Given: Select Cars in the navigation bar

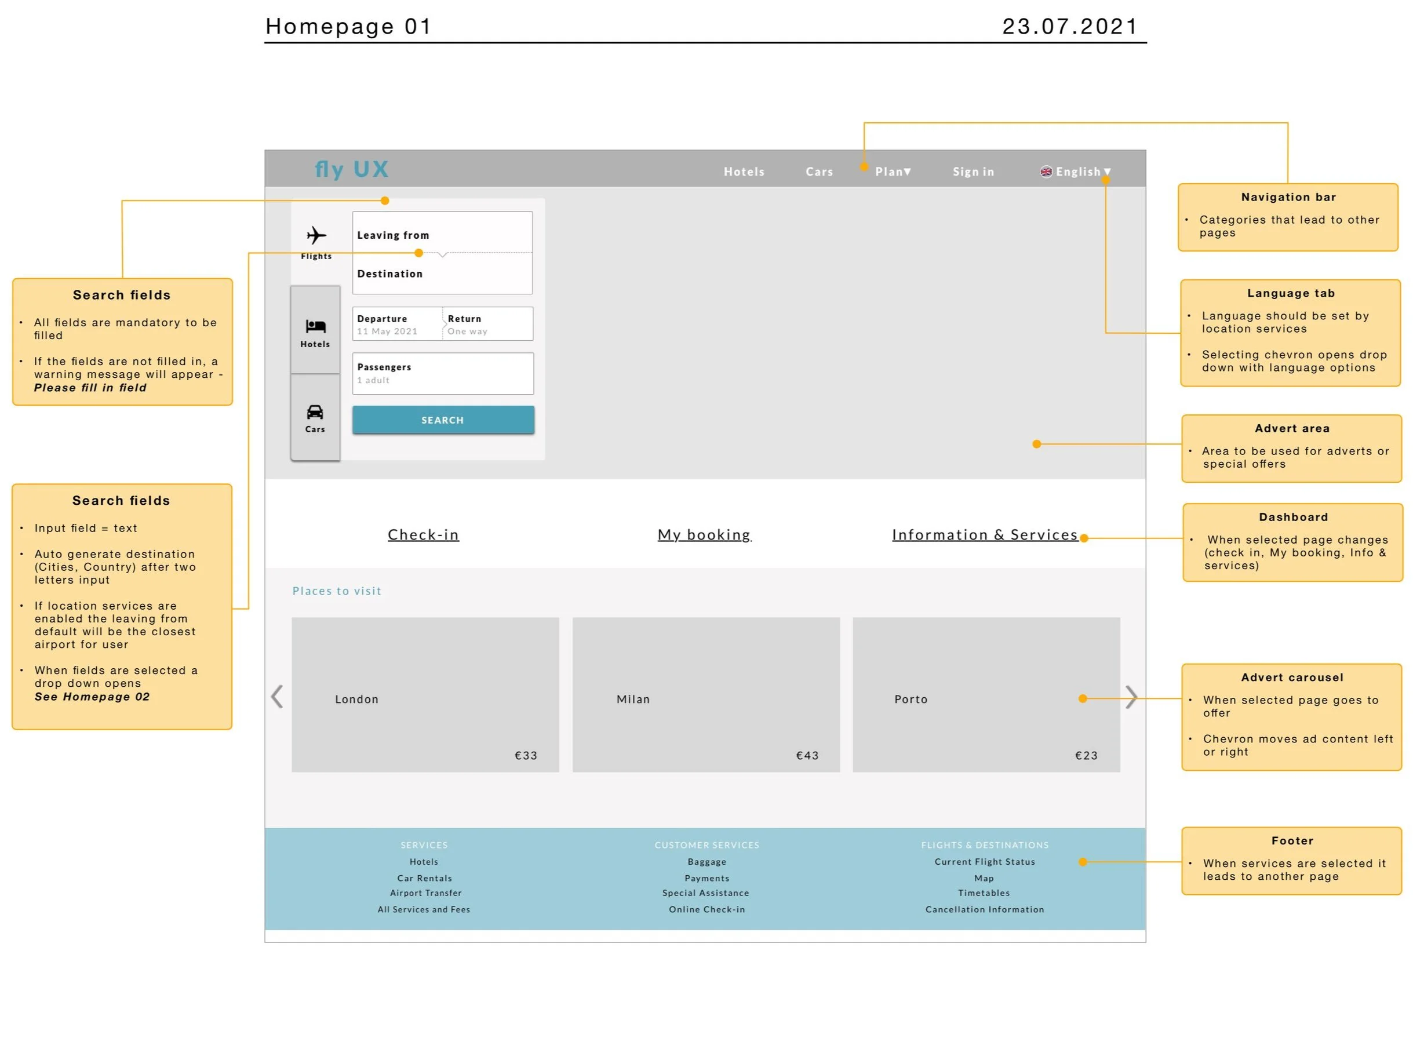Looking at the screenshot, I should click(819, 171).
